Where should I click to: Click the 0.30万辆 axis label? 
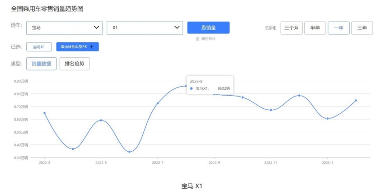(x=21, y=158)
